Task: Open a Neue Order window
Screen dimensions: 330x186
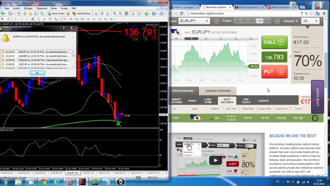Action: (x=56, y=13)
